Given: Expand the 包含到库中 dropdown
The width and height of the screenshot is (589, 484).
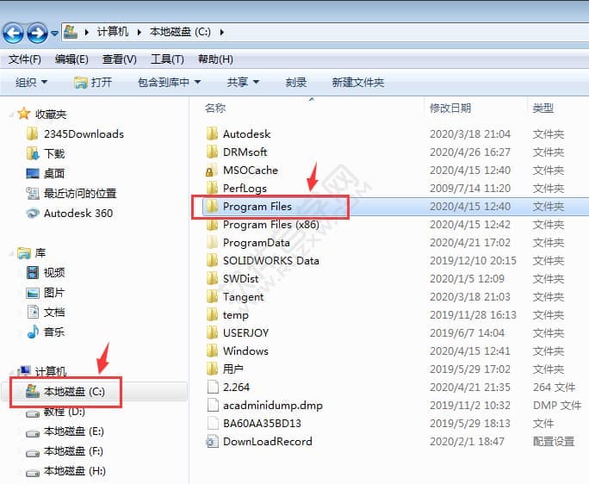Looking at the screenshot, I should [169, 83].
